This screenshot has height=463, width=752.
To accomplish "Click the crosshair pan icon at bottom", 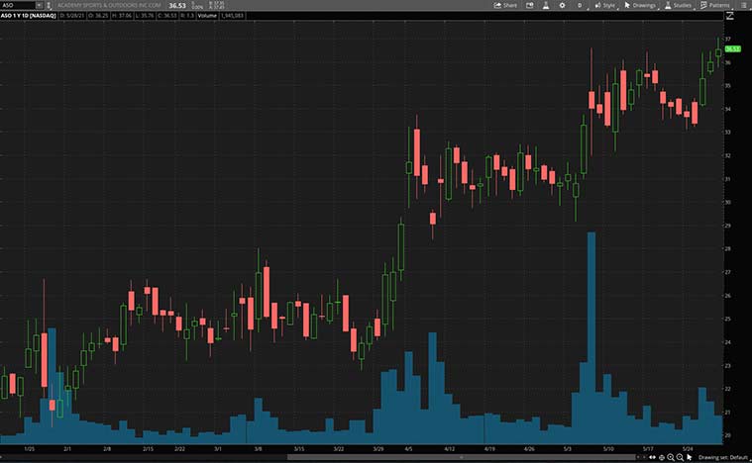I will point(662,458).
